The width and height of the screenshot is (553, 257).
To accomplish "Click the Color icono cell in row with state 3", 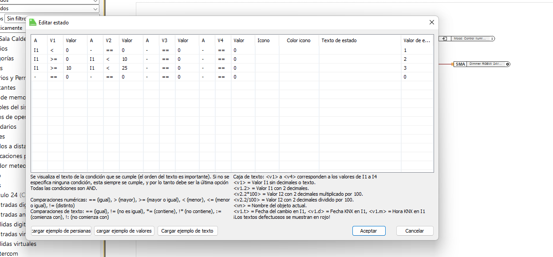I will 299,68.
